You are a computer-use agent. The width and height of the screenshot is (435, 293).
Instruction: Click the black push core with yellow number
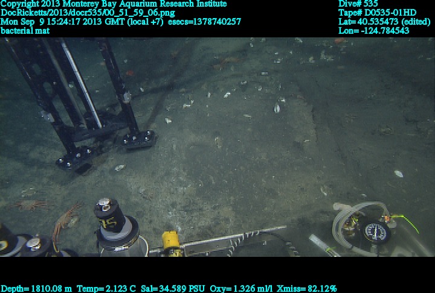[110, 215]
